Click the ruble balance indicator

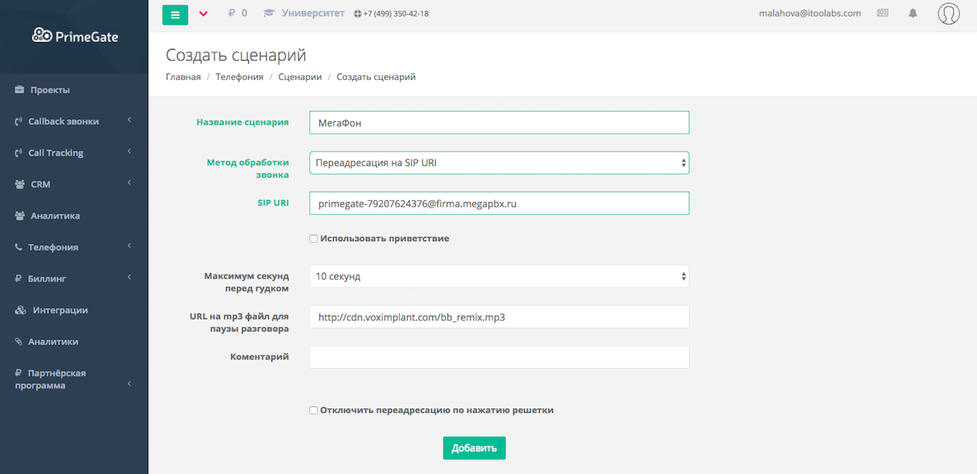coord(237,13)
